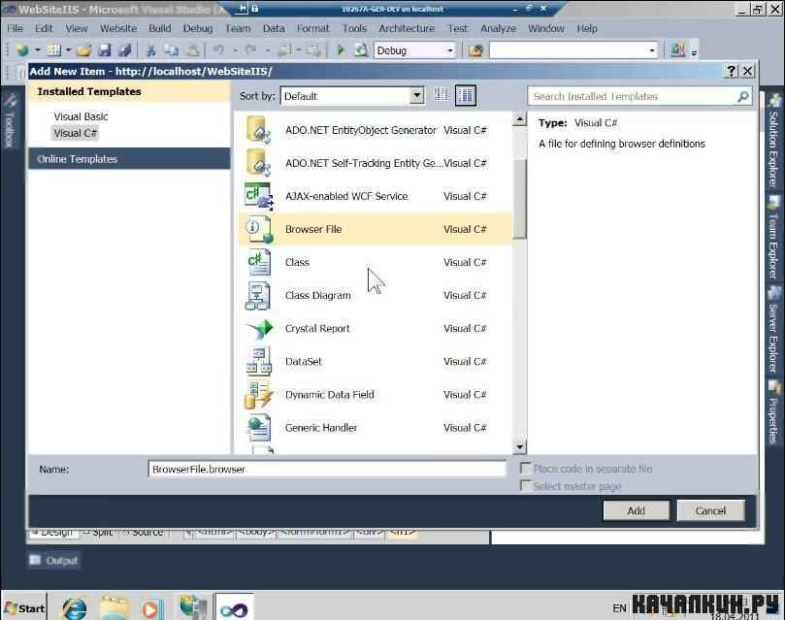The height and width of the screenshot is (620, 785).
Task: Click the Open File toolbar icon
Action: 84,50
